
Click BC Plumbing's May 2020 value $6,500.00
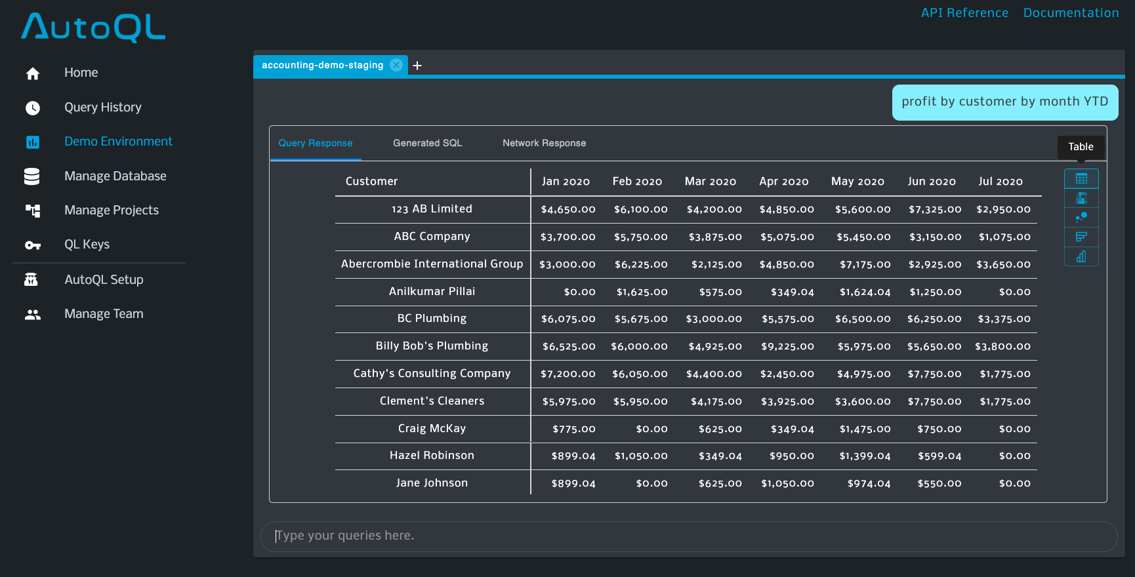[x=863, y=319]
